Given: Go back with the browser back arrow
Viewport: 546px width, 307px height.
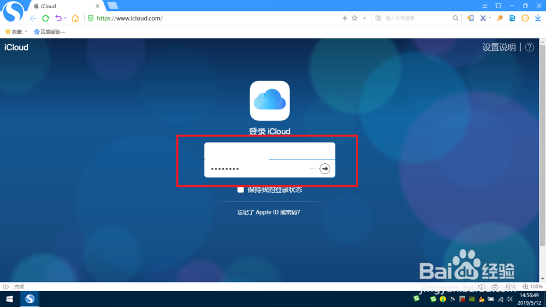Looking at the screenshot, I should coord(33,18).
